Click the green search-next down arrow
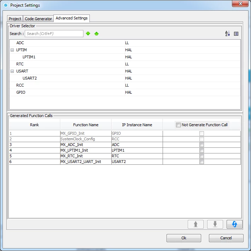This screenshot has height=251, width=251. tap(88, 34)
